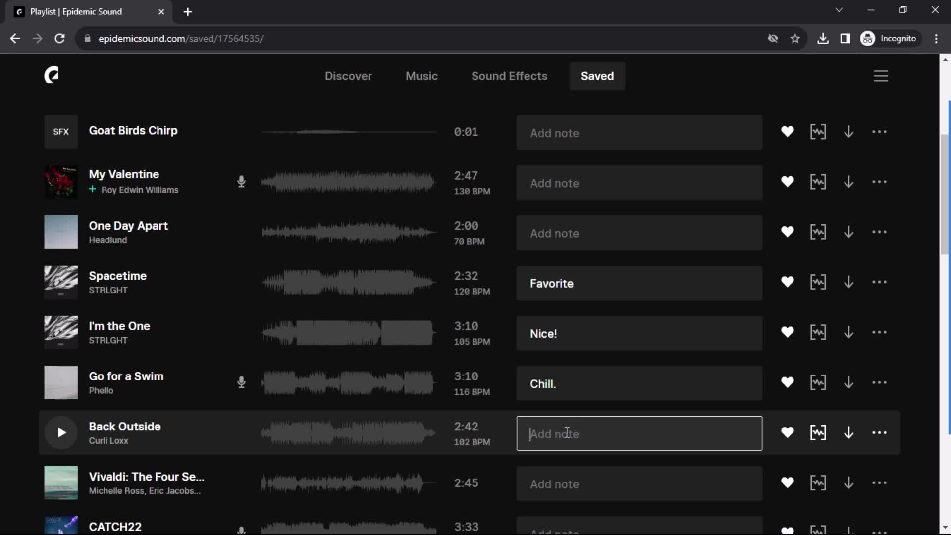Viewport: 951px width, 535px height.
Task: Open Michelle Ross artist link
Action: [117, 491]
